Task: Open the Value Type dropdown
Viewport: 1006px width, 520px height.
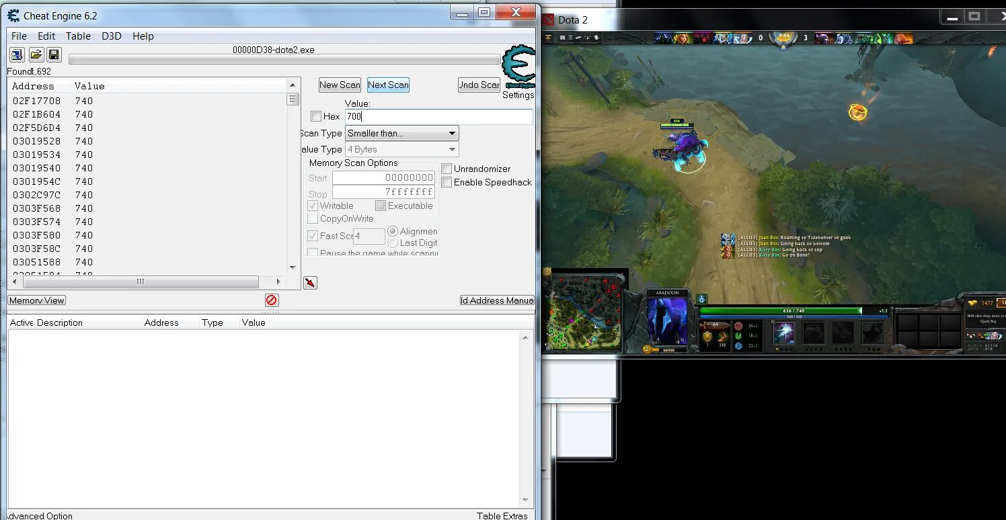Action: tap(401, 149)
